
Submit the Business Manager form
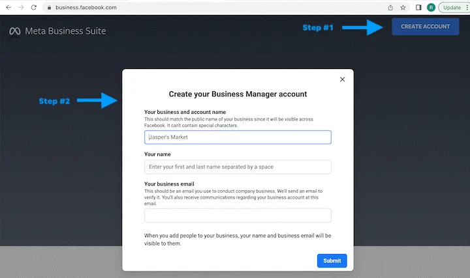[x=332, y=260]
